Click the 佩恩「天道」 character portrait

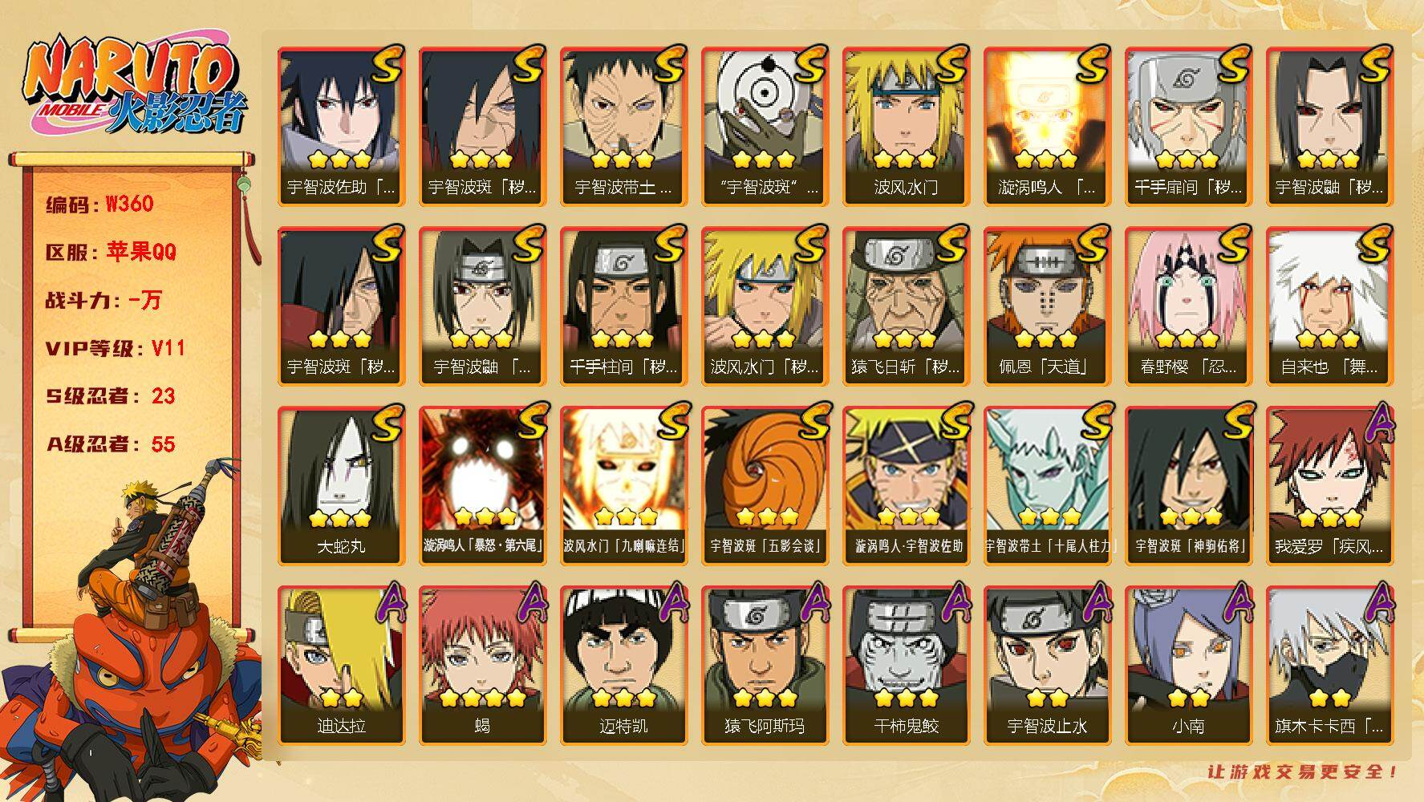[1048, 306]
